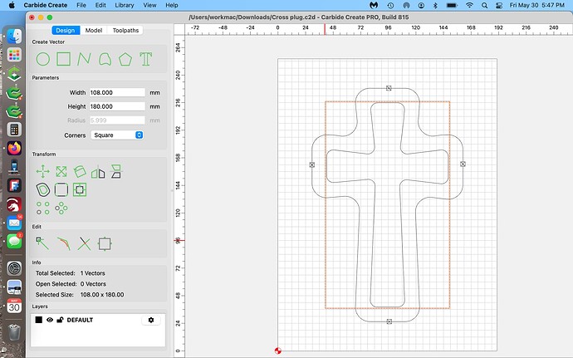Click the nested-squares transform icon
The image size is (573, 358).
pos(80,189)
